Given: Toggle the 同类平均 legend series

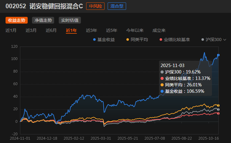Looking at the screenshot, I should 137,40.
